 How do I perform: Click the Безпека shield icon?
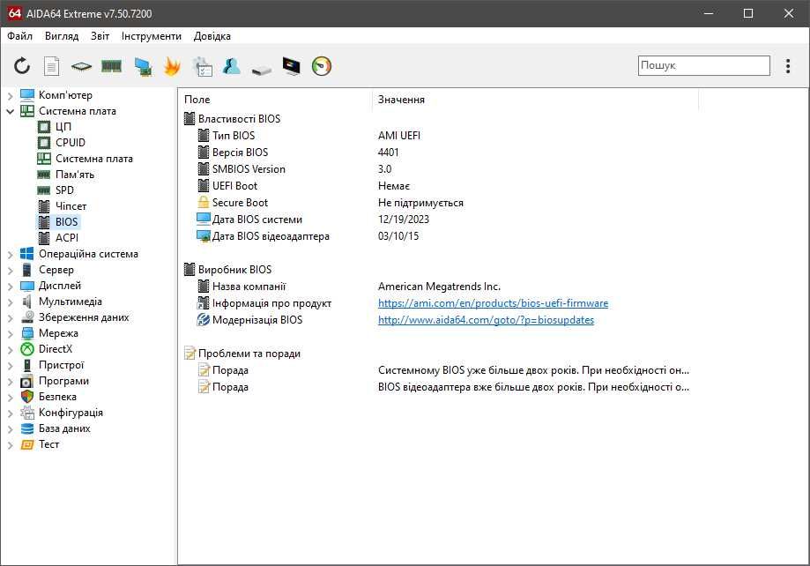(x=26, y=397)
